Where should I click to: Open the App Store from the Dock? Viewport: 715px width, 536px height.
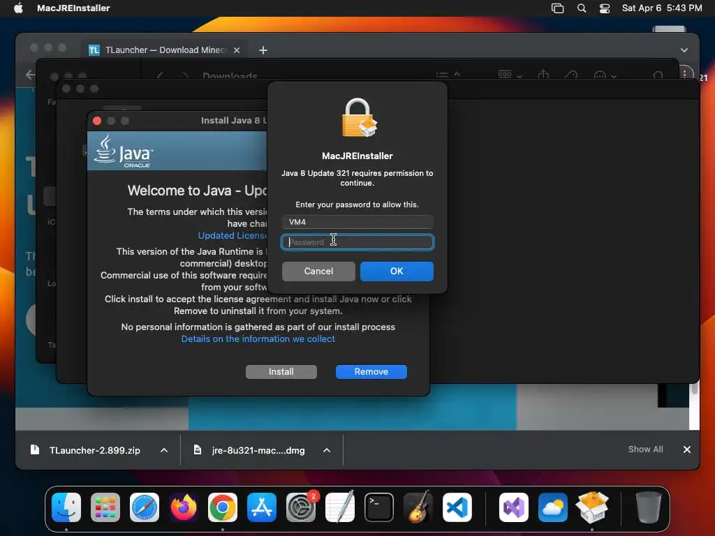(262, 507)
